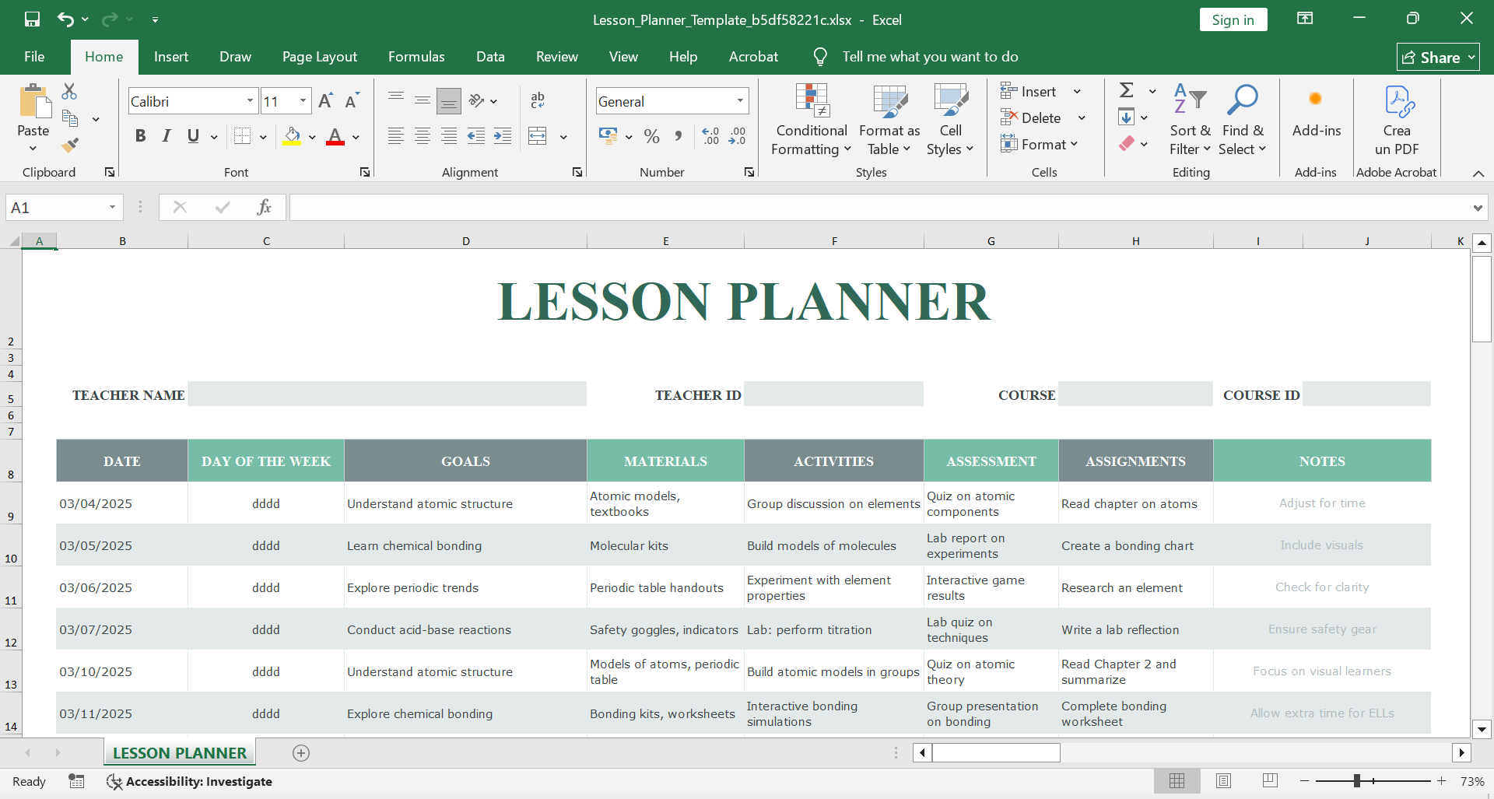The width and height of the screenshot is (1494, 799).
Task: Click the Tell me lightbulb icon
Action: pos(820,56)
